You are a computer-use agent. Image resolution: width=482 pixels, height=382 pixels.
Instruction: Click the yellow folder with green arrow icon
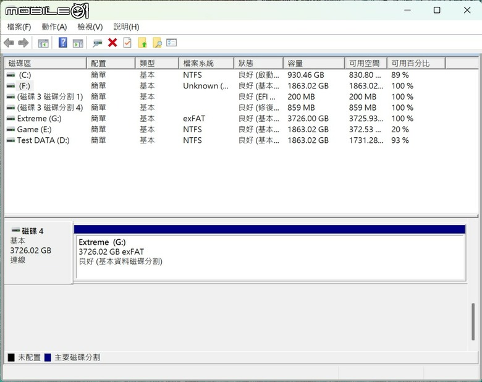(142, 43)
